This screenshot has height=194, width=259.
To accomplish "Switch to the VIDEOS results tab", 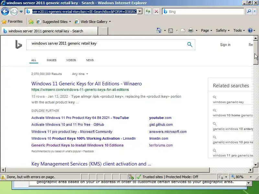I will point(71,60).
